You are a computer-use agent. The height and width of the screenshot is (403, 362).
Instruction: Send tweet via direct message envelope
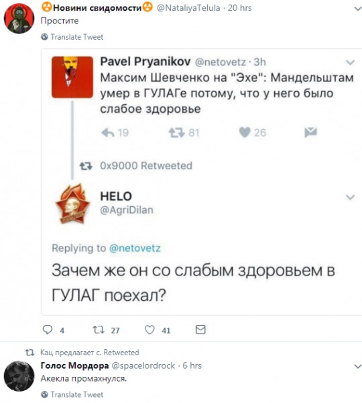[200, 330]
